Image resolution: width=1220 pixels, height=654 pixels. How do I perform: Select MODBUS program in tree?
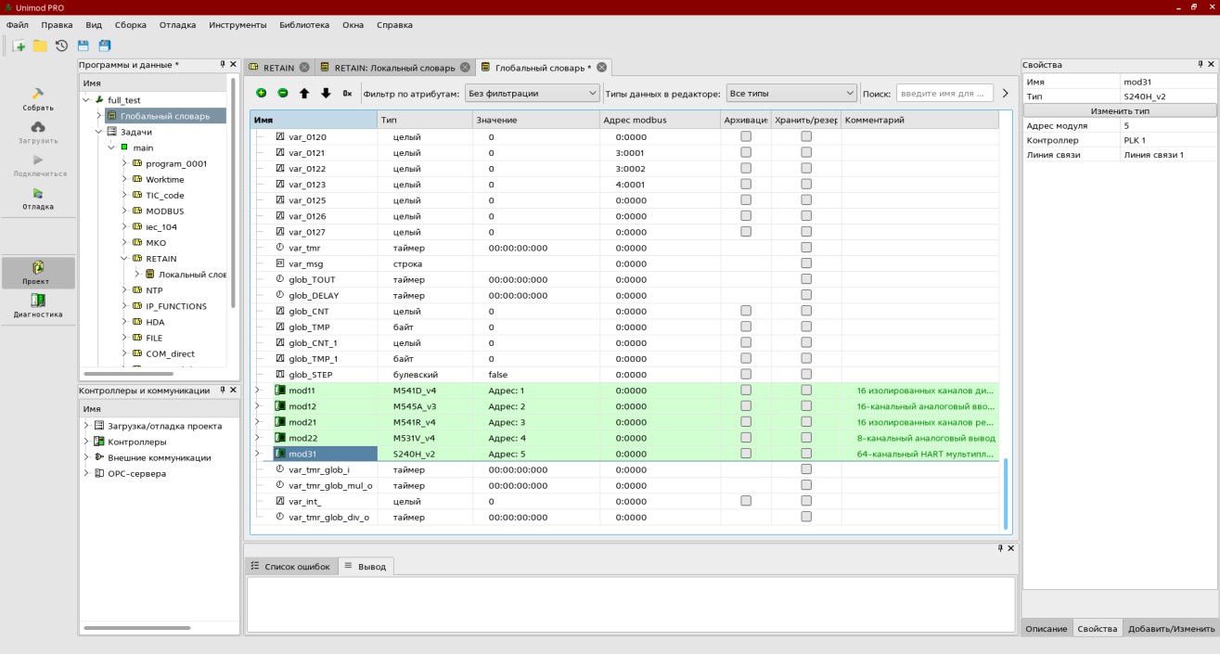coord(164,211)
